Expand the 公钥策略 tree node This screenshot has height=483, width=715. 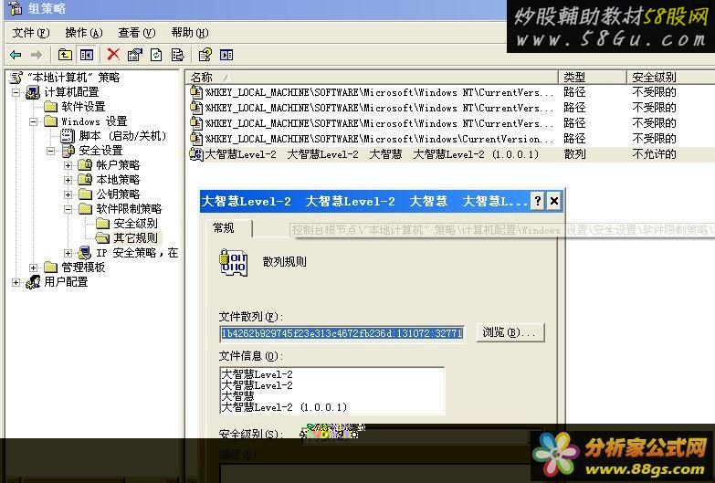[68, 194]
